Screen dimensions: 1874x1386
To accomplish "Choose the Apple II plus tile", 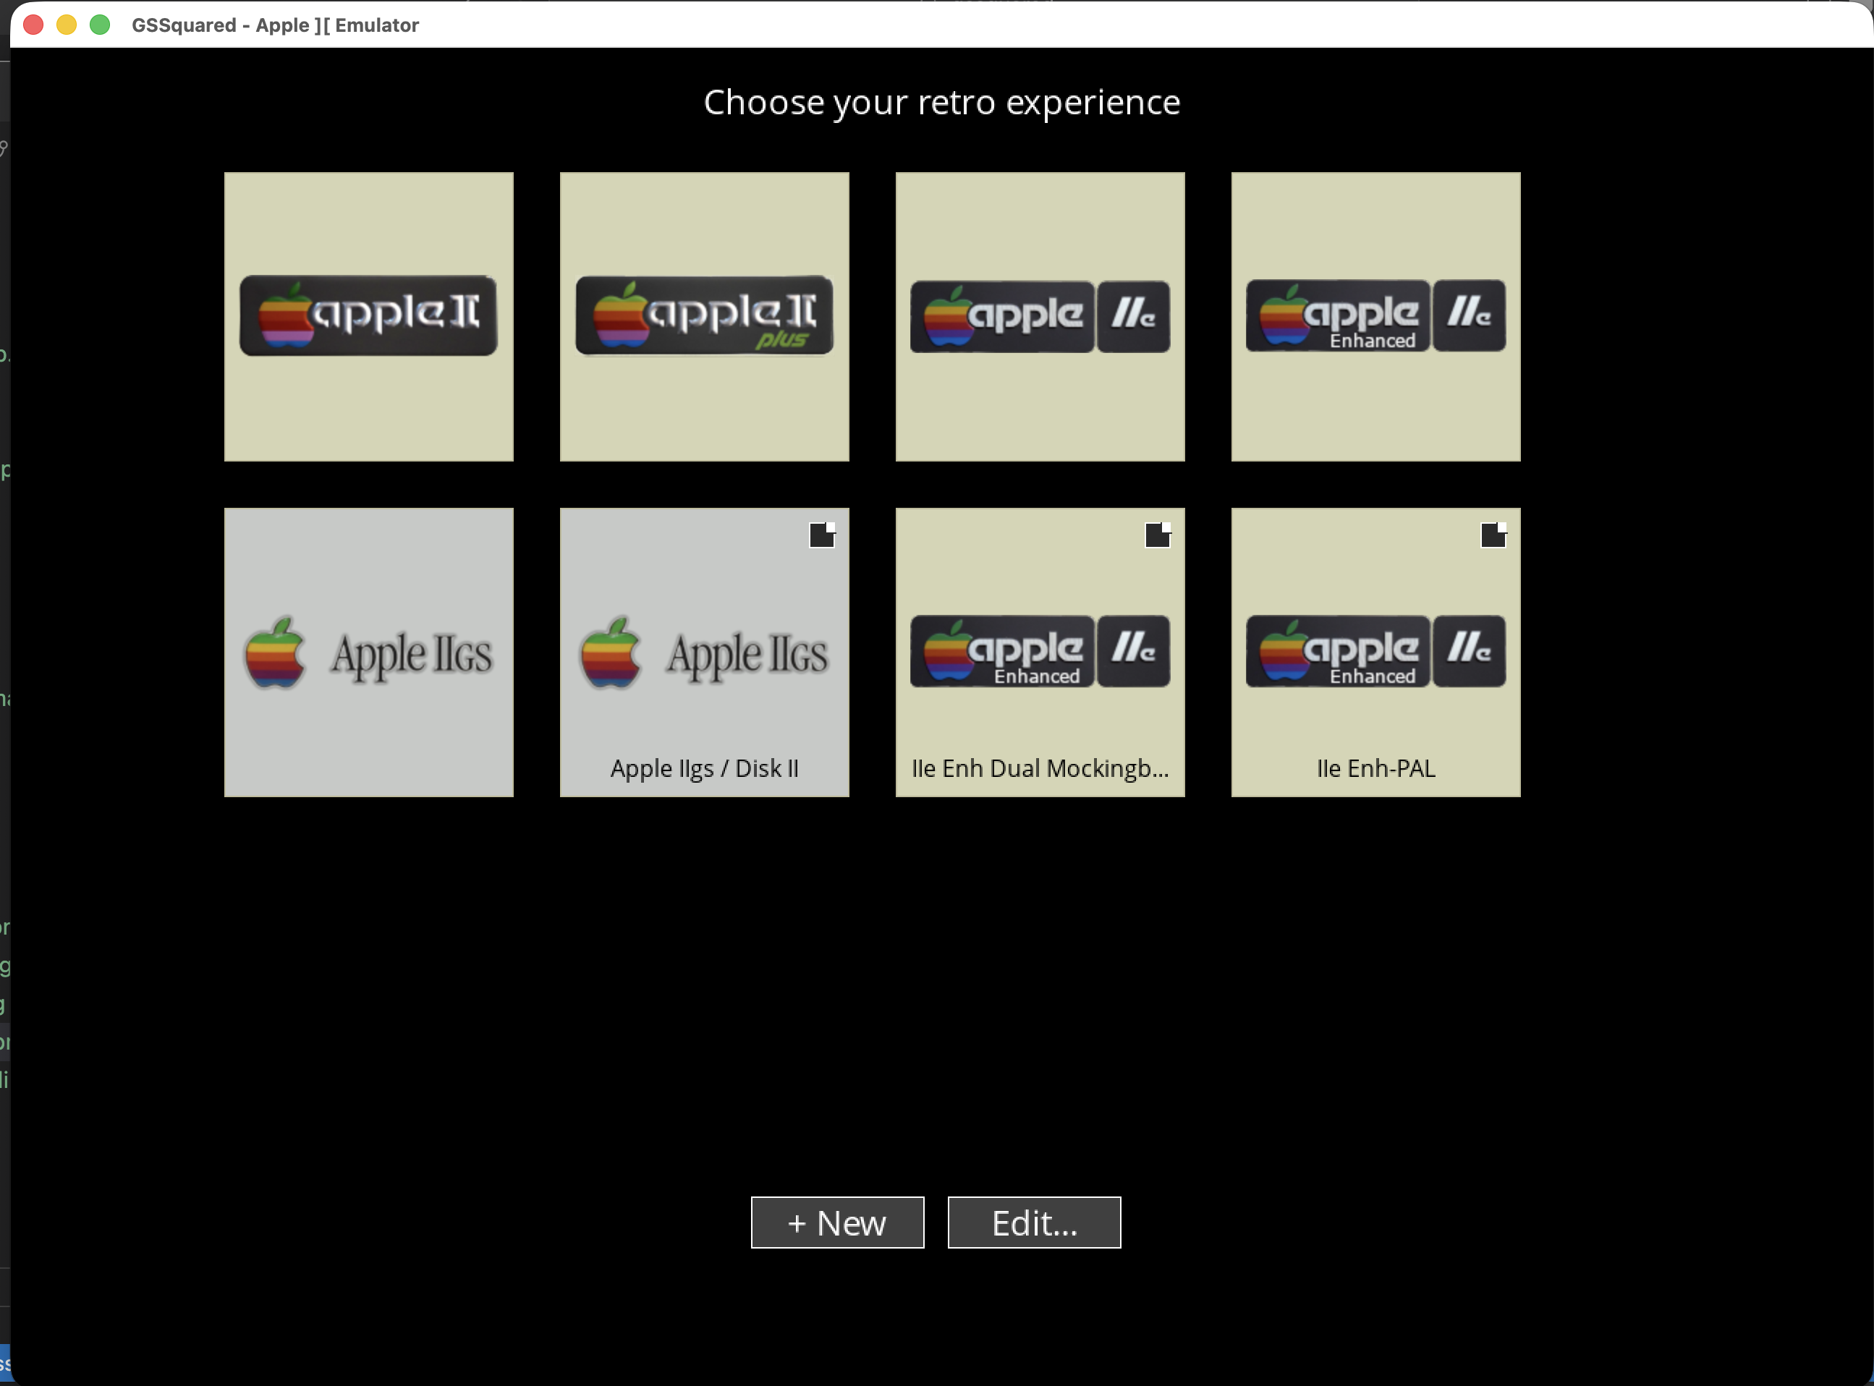I will [704, 316].
